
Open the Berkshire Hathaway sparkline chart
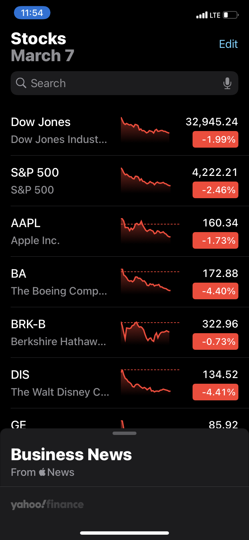coord(145,333)
